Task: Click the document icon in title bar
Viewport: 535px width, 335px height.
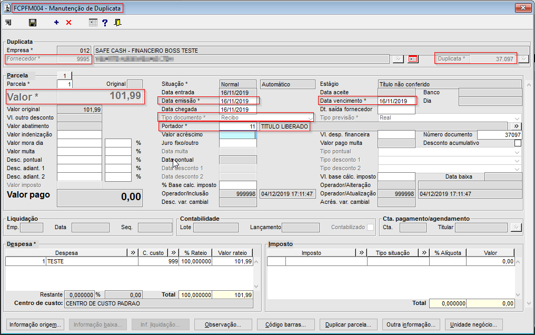Action: 7,7
